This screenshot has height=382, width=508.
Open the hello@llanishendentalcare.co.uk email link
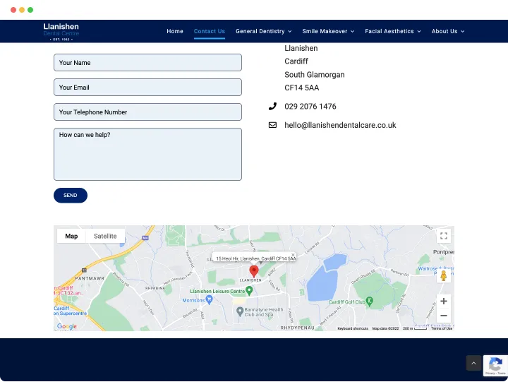pos(340,125)
